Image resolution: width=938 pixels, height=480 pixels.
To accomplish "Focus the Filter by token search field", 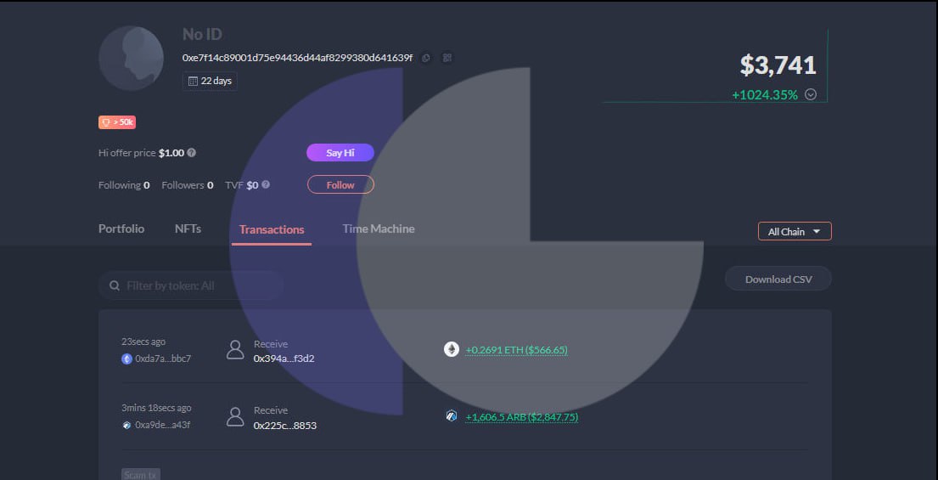I will (199, 285).
